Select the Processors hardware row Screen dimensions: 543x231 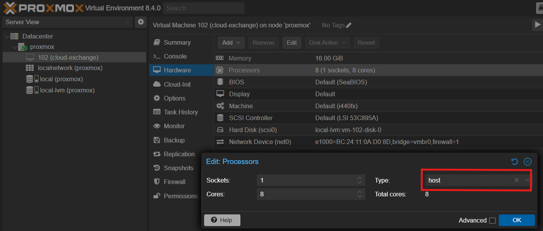pyautogui.click(x=378, y=70)
